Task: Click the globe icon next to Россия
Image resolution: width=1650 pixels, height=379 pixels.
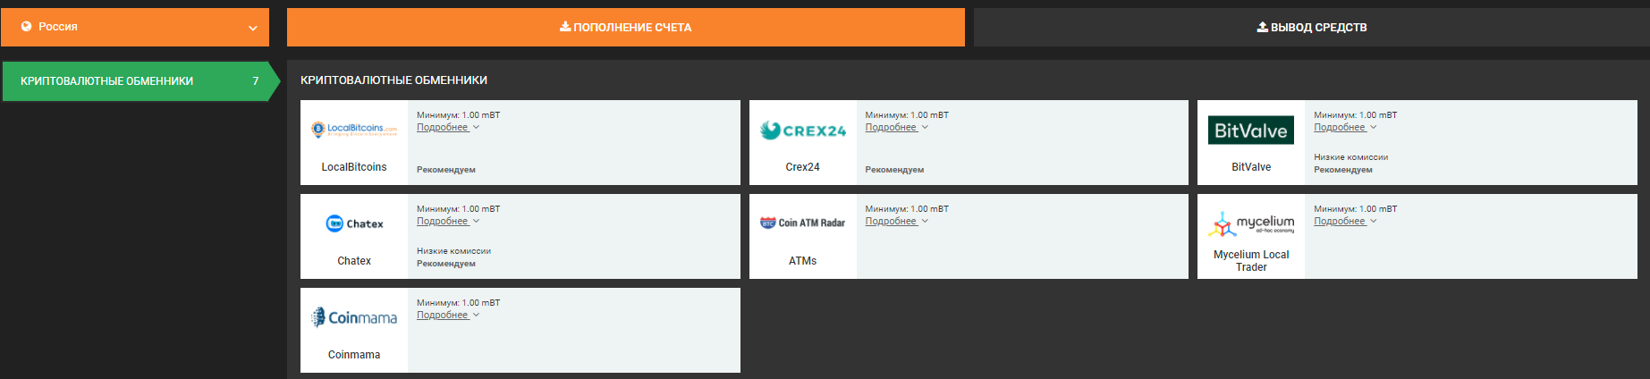Action: pos(27,27)
